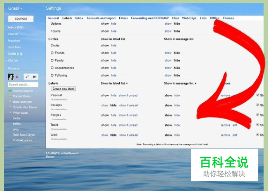Screen dimensions: 268x191
Task: Click 'show if unread' for Receipts label
Action: [128, 105]
